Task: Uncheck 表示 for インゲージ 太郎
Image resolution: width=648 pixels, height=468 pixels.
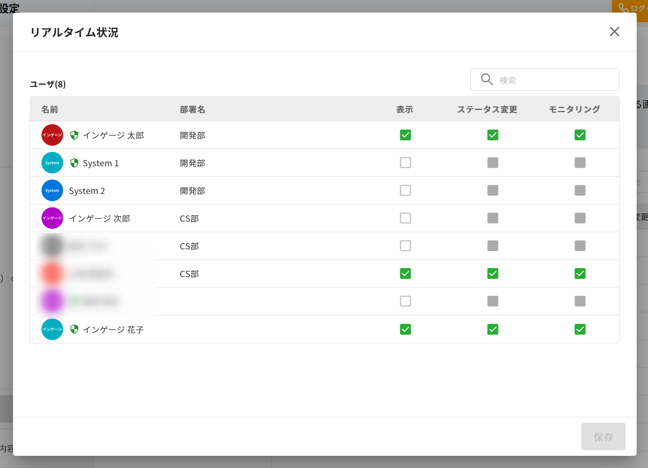Action: point(405,135)
